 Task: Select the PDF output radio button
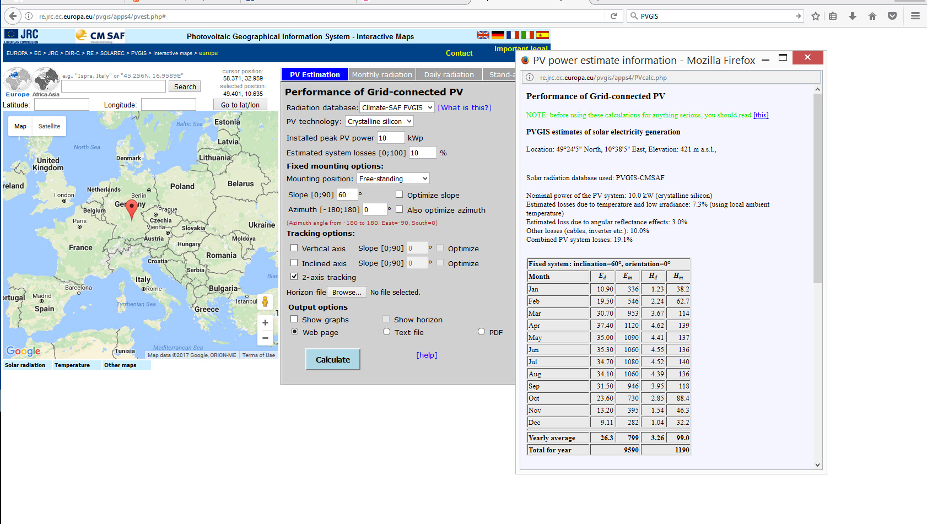pos(481,332)
